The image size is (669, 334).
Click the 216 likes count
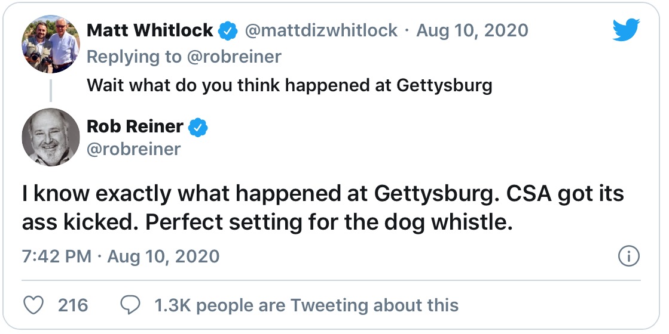(x=73, y=305)
